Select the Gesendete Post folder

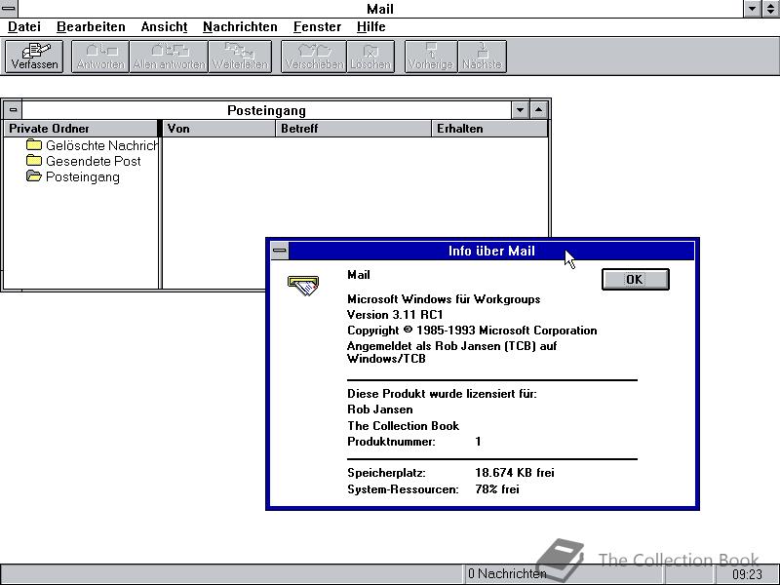84,161
